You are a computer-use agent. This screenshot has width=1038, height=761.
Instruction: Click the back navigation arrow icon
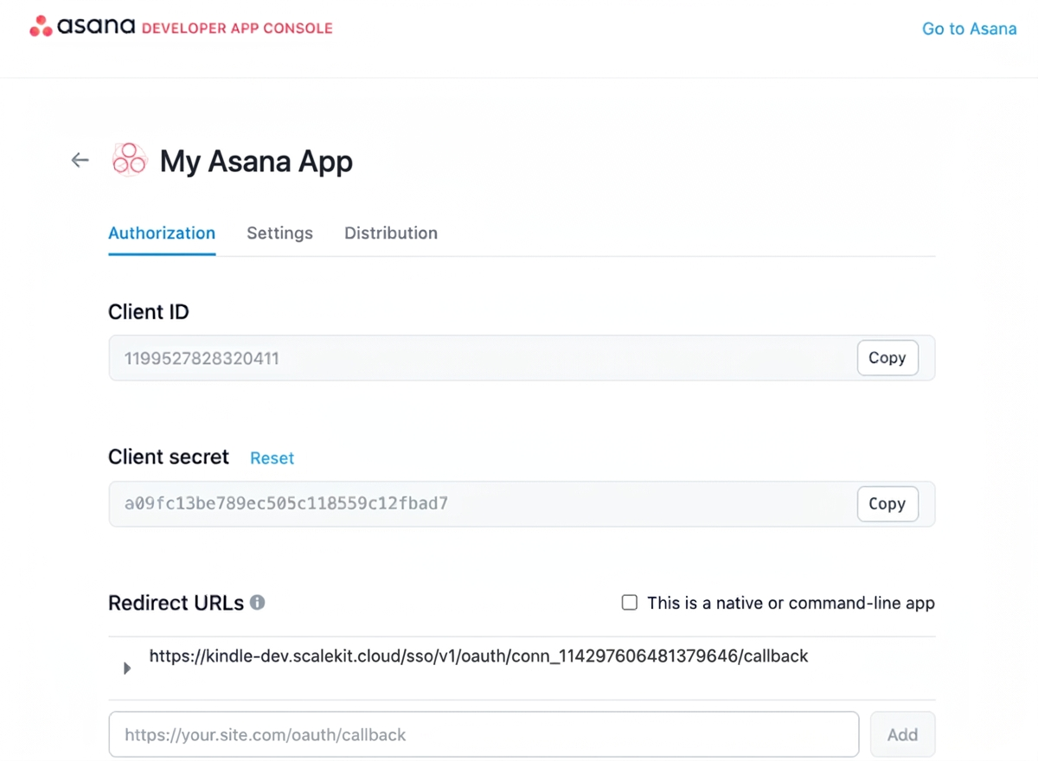80,159
